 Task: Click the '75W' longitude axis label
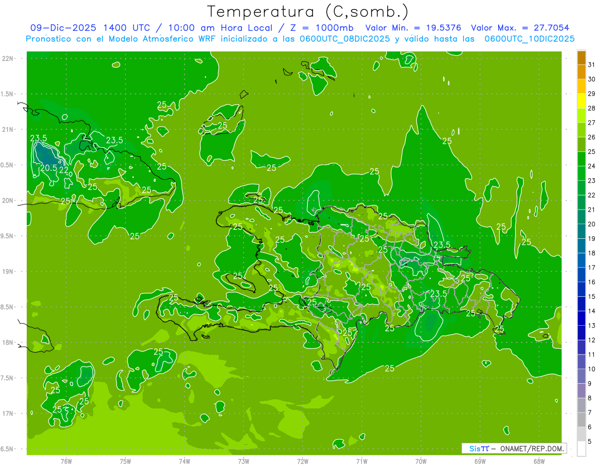coord(126,461)
